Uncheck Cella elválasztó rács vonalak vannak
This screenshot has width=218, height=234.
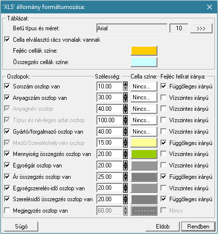pos(7,40)
